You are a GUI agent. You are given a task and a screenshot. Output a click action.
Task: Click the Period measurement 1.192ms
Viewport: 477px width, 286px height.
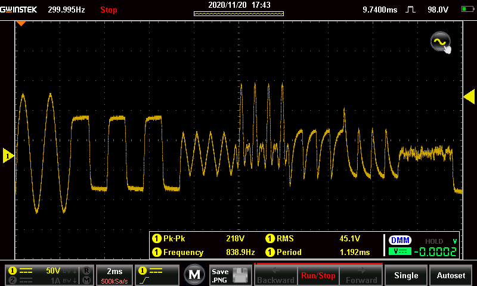(x=318, y=252)
